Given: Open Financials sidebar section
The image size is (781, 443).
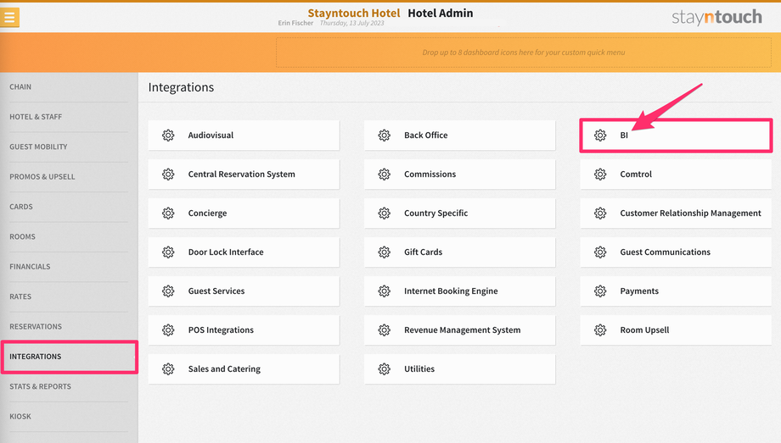Looking at the screenshot, I should point(69,267).
